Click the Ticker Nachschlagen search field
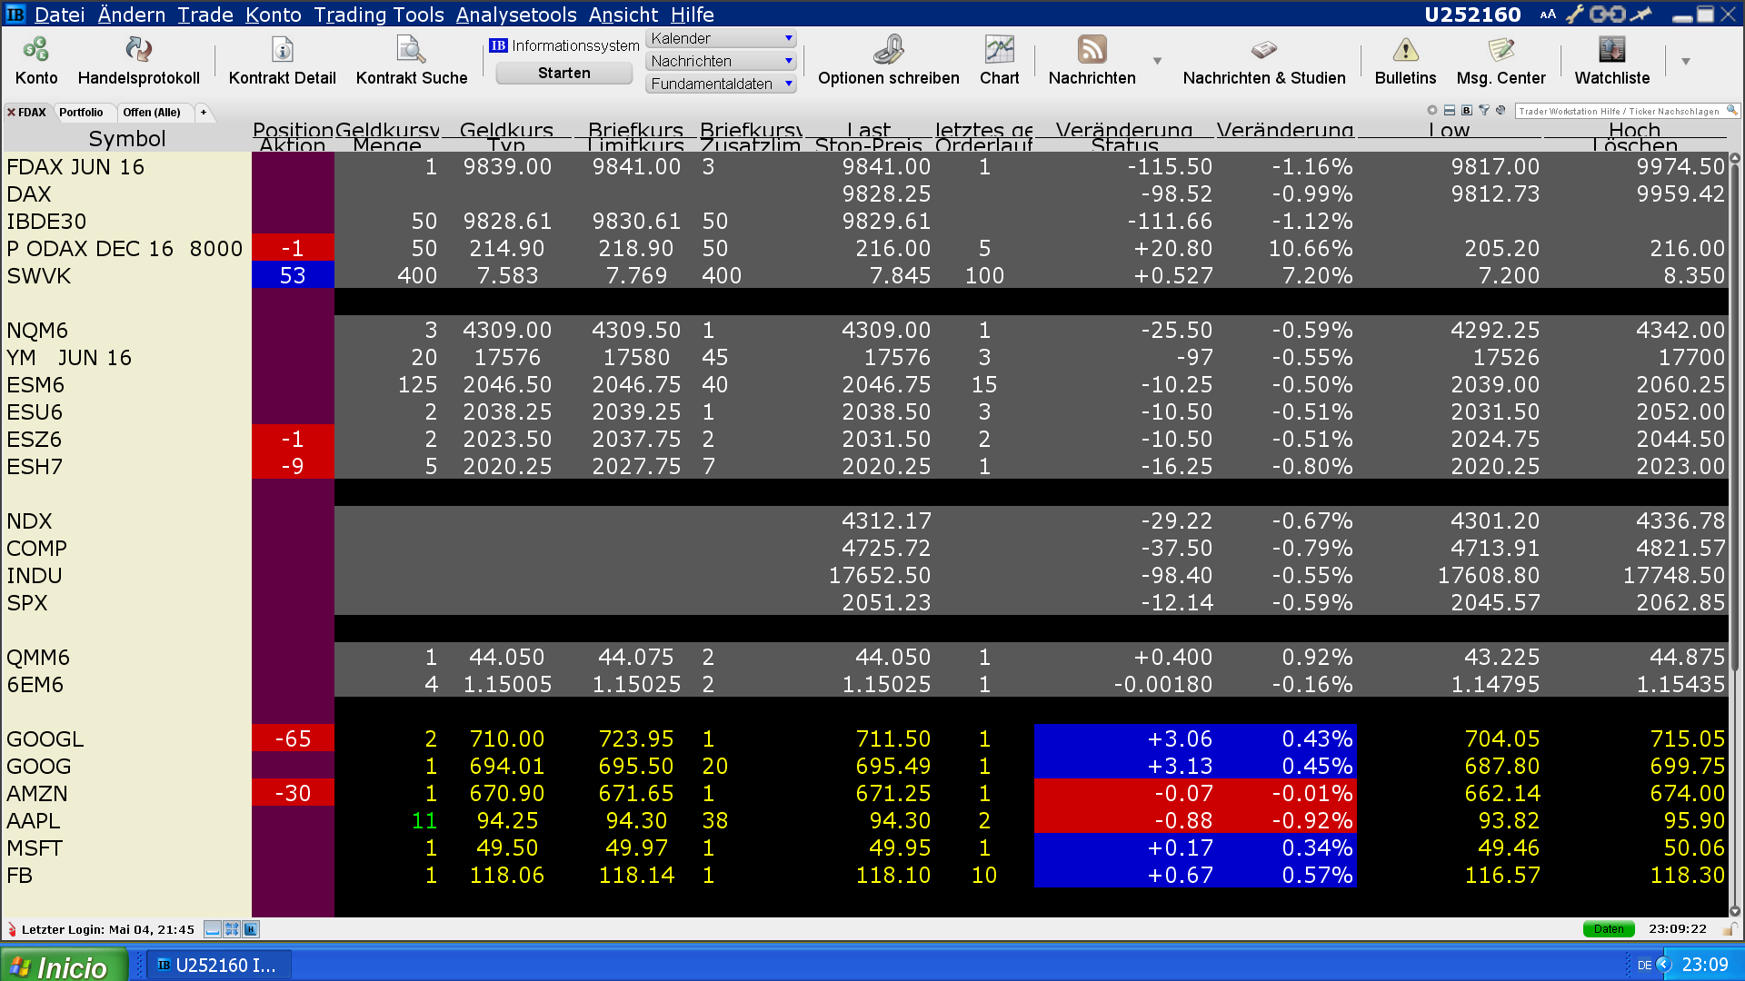Image resolution: width=1745 pixels, height=981 pixels. tap(1620, 112)
